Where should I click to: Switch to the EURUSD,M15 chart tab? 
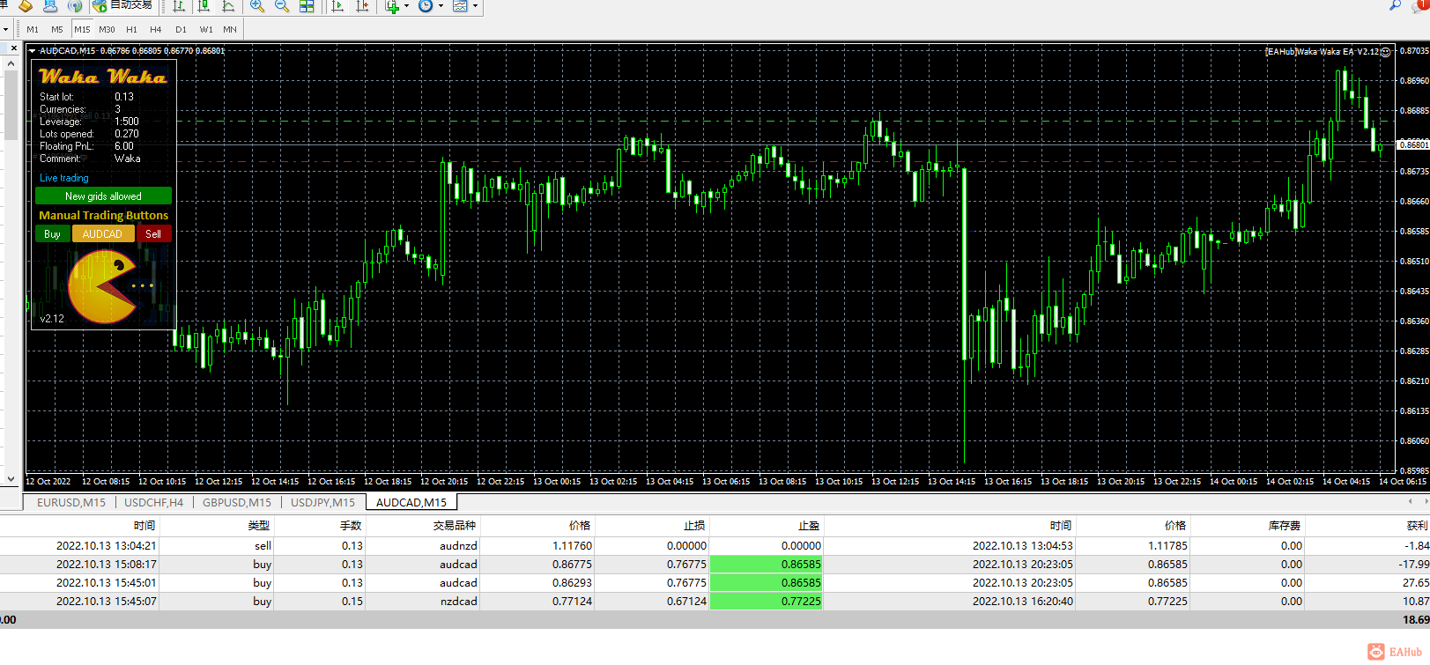pos(70,502)
